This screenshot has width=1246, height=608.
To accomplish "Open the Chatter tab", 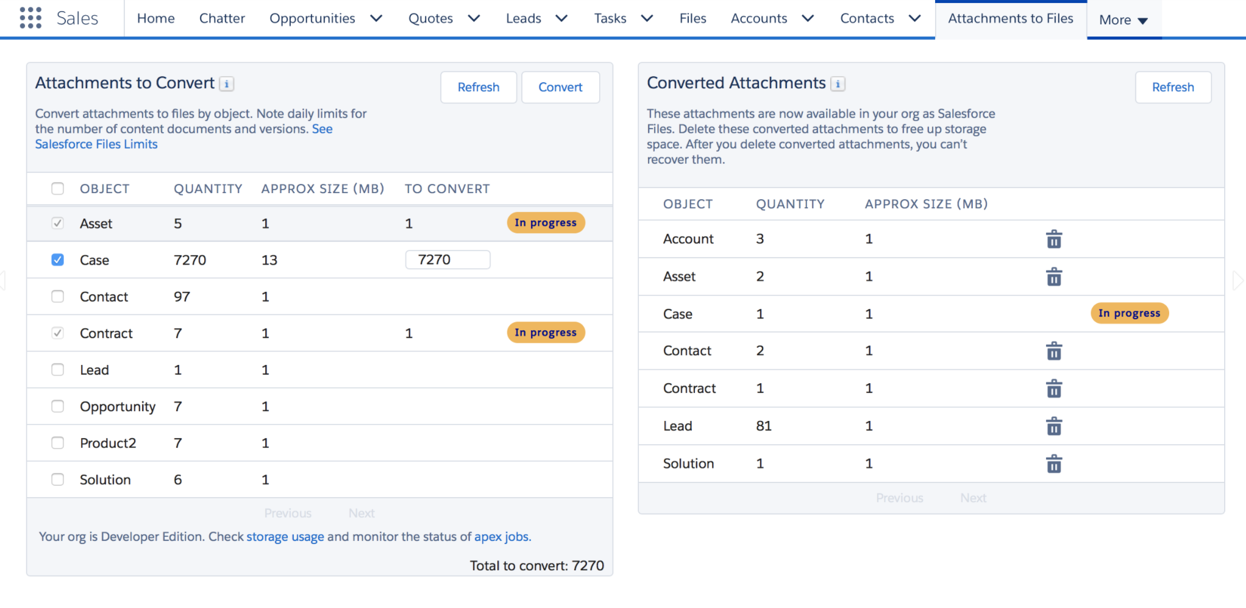I will tap(222, 19).
